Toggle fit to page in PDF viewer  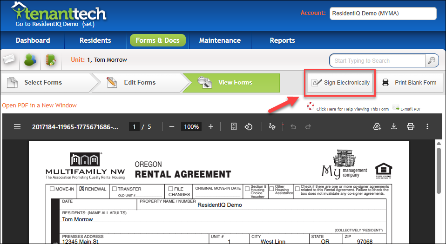pos(234,126)
